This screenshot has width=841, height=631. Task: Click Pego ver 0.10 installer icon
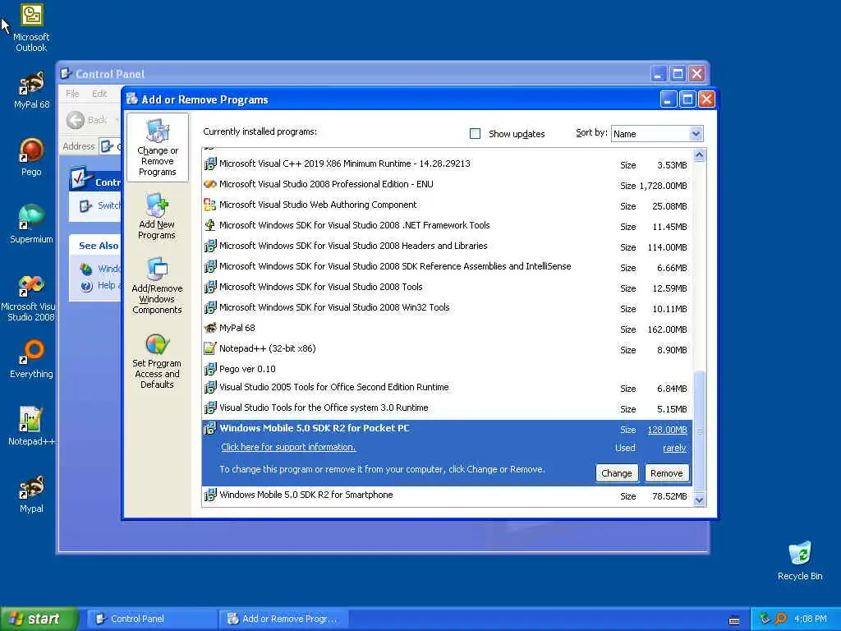coord(210,369)
